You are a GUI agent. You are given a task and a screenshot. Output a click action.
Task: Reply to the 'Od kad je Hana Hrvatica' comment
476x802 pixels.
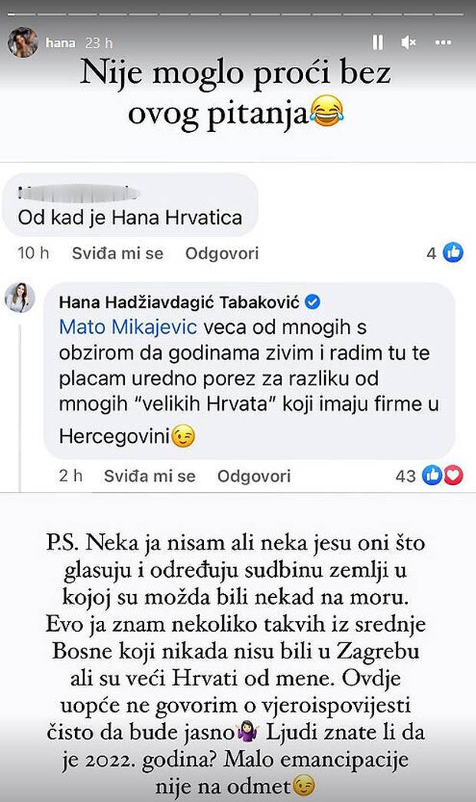(x=222, y=253)
